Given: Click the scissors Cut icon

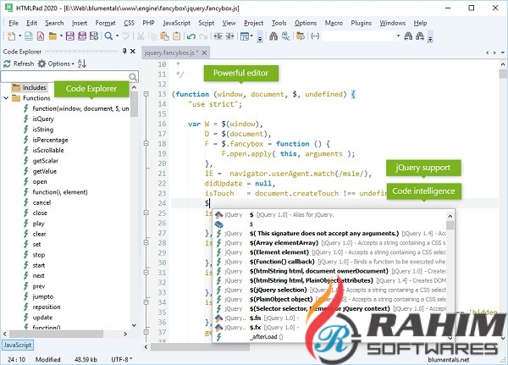Looking at the screenshot, I should coord(140,36).
